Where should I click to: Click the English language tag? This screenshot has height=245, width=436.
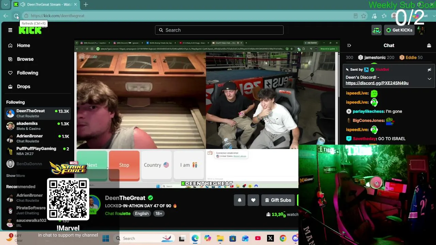(x=142, y=214)
